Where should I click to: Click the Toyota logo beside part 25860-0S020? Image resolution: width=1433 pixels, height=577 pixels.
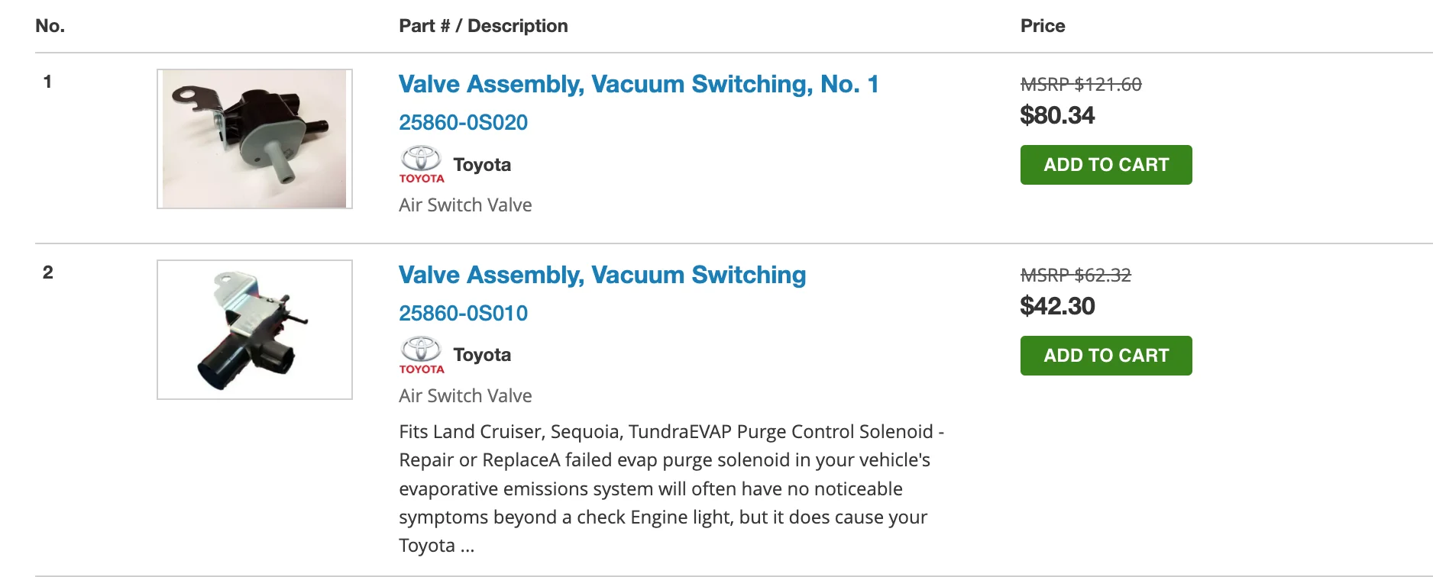coord(421,164)
